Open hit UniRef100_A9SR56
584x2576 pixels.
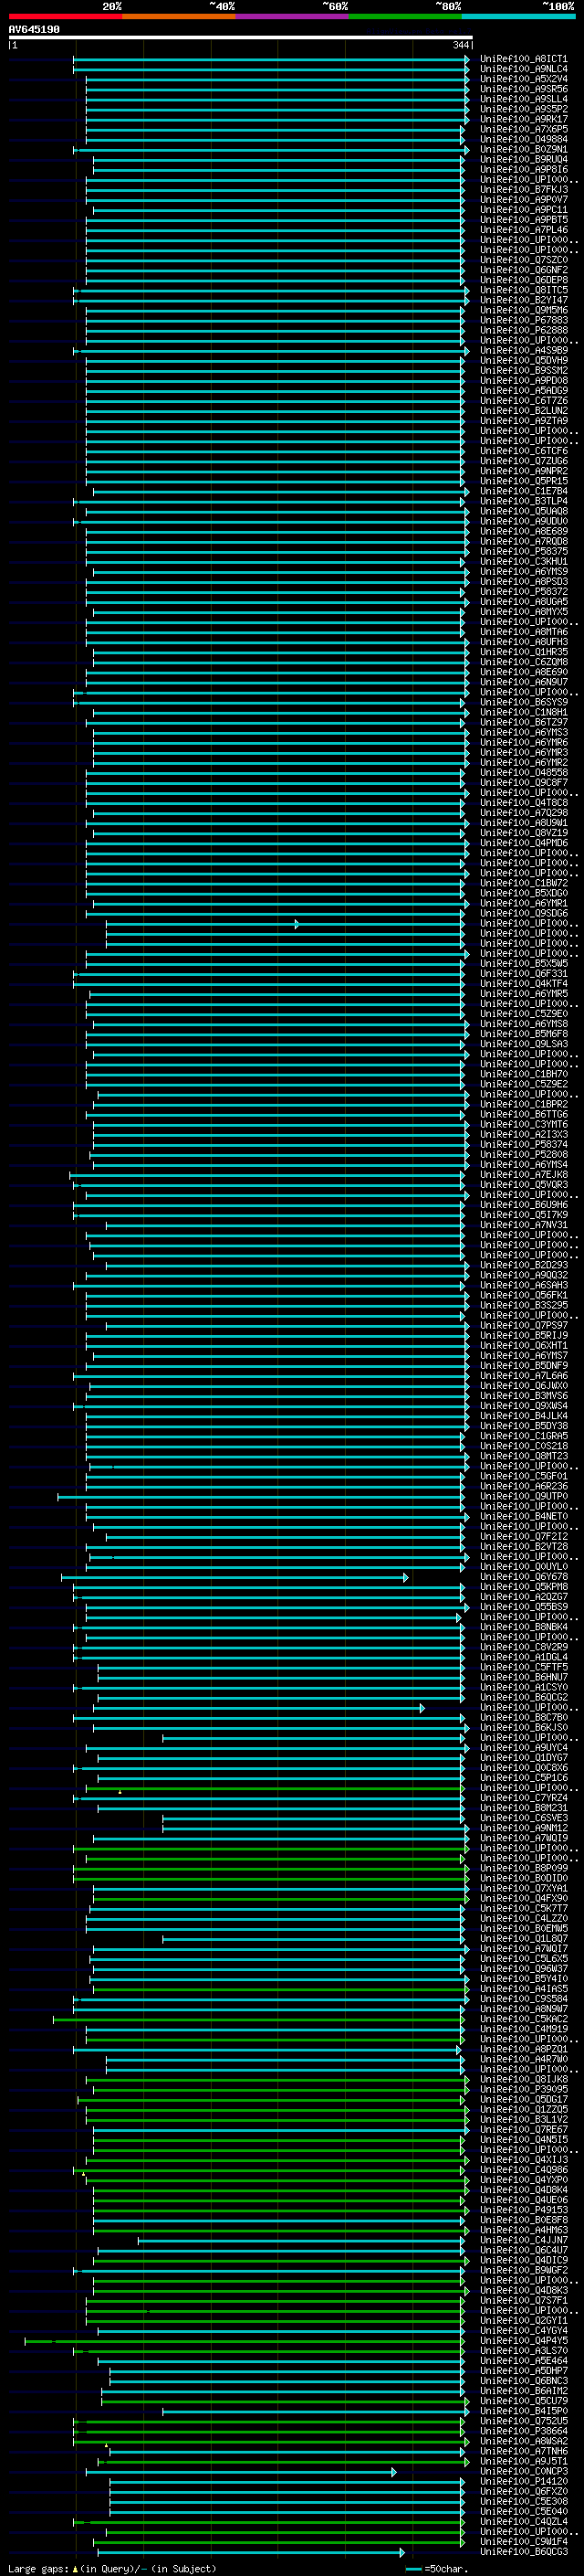tap(523, 89)
